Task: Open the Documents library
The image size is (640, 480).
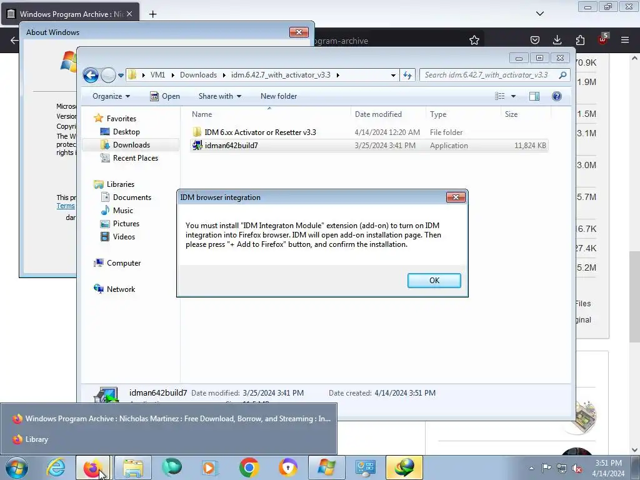Action: (132, 197)
